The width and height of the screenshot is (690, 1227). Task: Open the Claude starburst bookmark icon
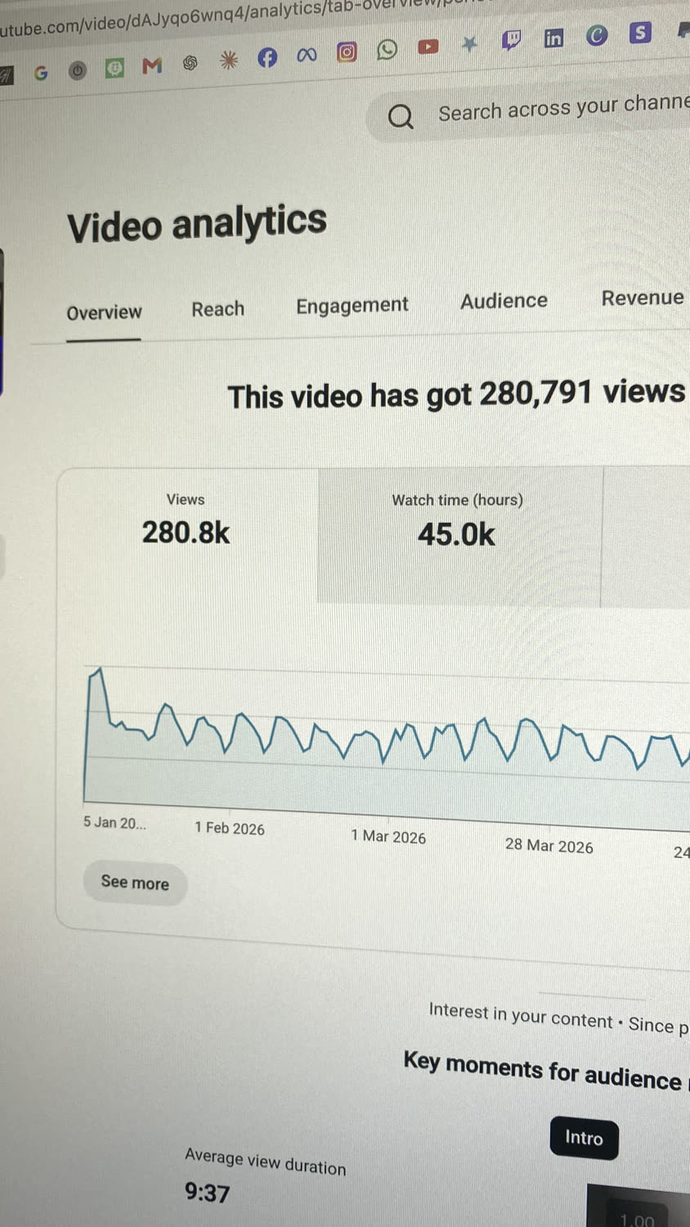tap(229, 60)
